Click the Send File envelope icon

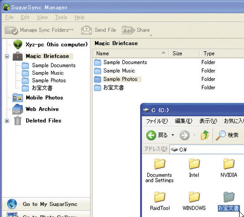pyautogui.click(x=86, y=30)
